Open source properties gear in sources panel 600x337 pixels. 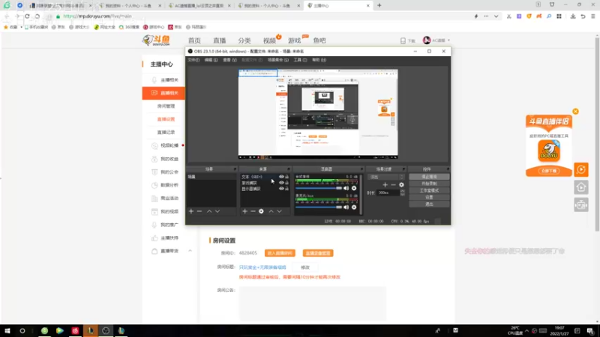[261, 211]
